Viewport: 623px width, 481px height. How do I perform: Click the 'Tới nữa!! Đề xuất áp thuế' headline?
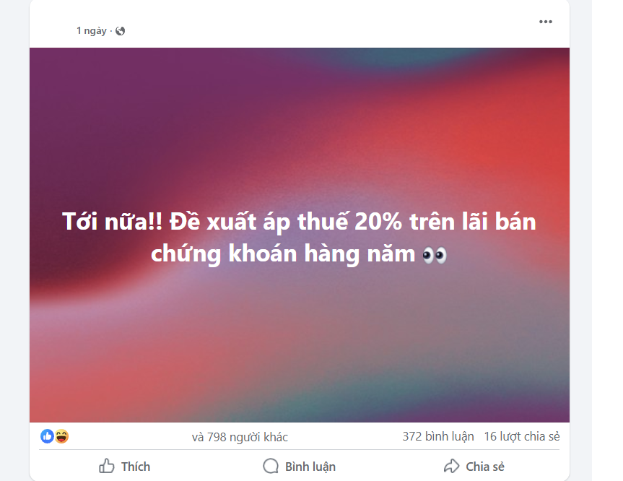click(x=205, y=222)
